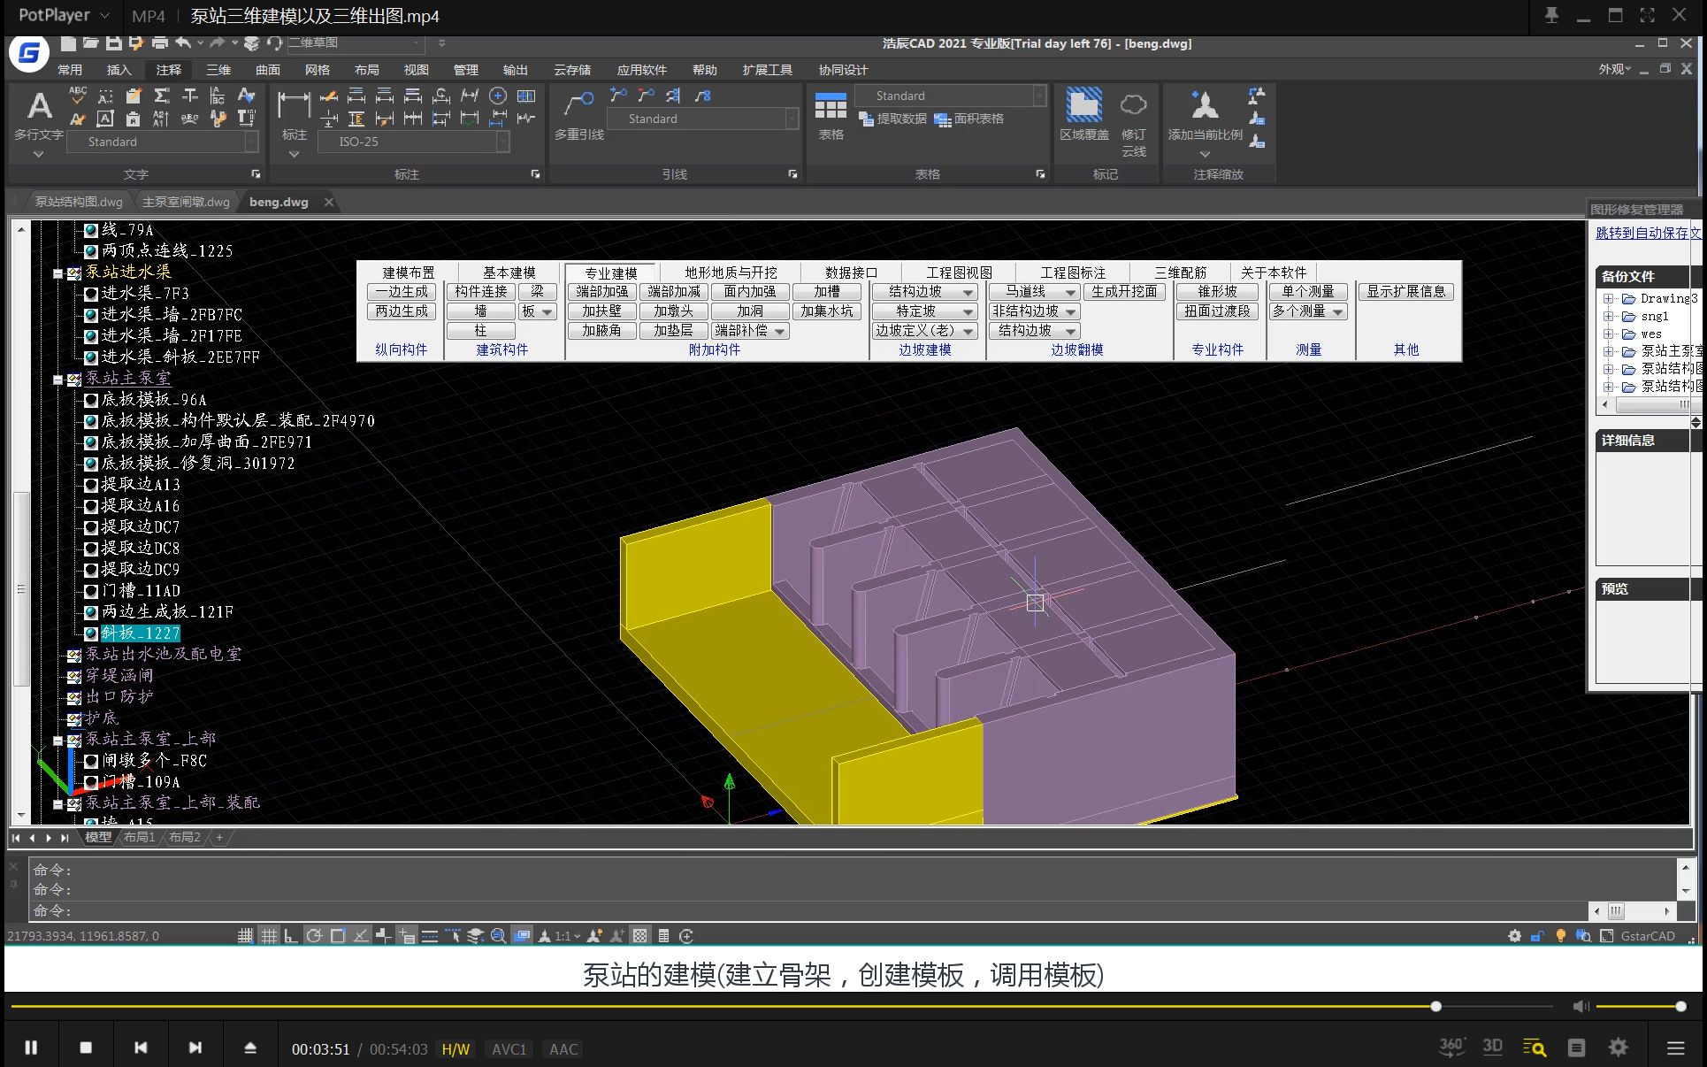Click the 一边生成 button
Image resolution: width=1707 pixels, height=1067 pixels.
coord(402,292)
